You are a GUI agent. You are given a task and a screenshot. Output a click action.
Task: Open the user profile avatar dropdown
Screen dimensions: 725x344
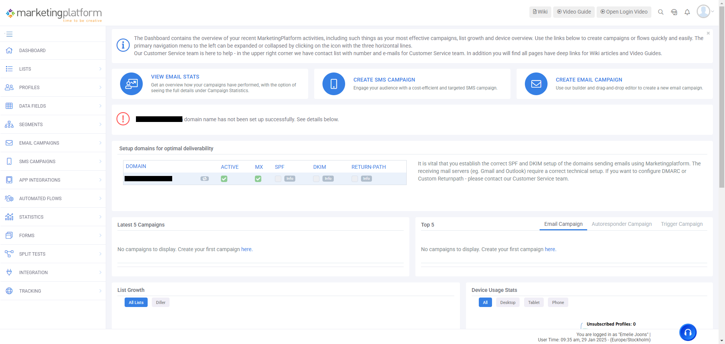[705, 11]
